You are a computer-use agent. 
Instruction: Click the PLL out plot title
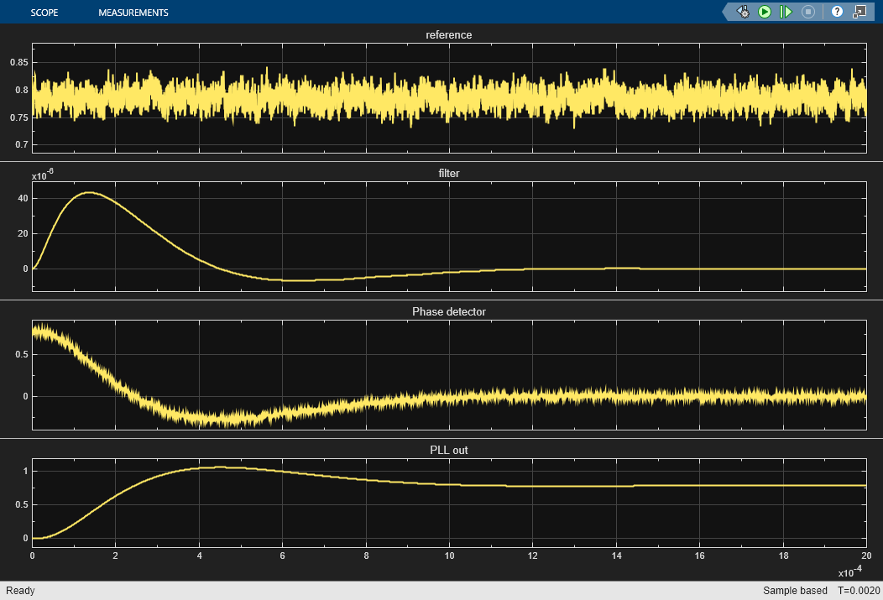point(448,450)
